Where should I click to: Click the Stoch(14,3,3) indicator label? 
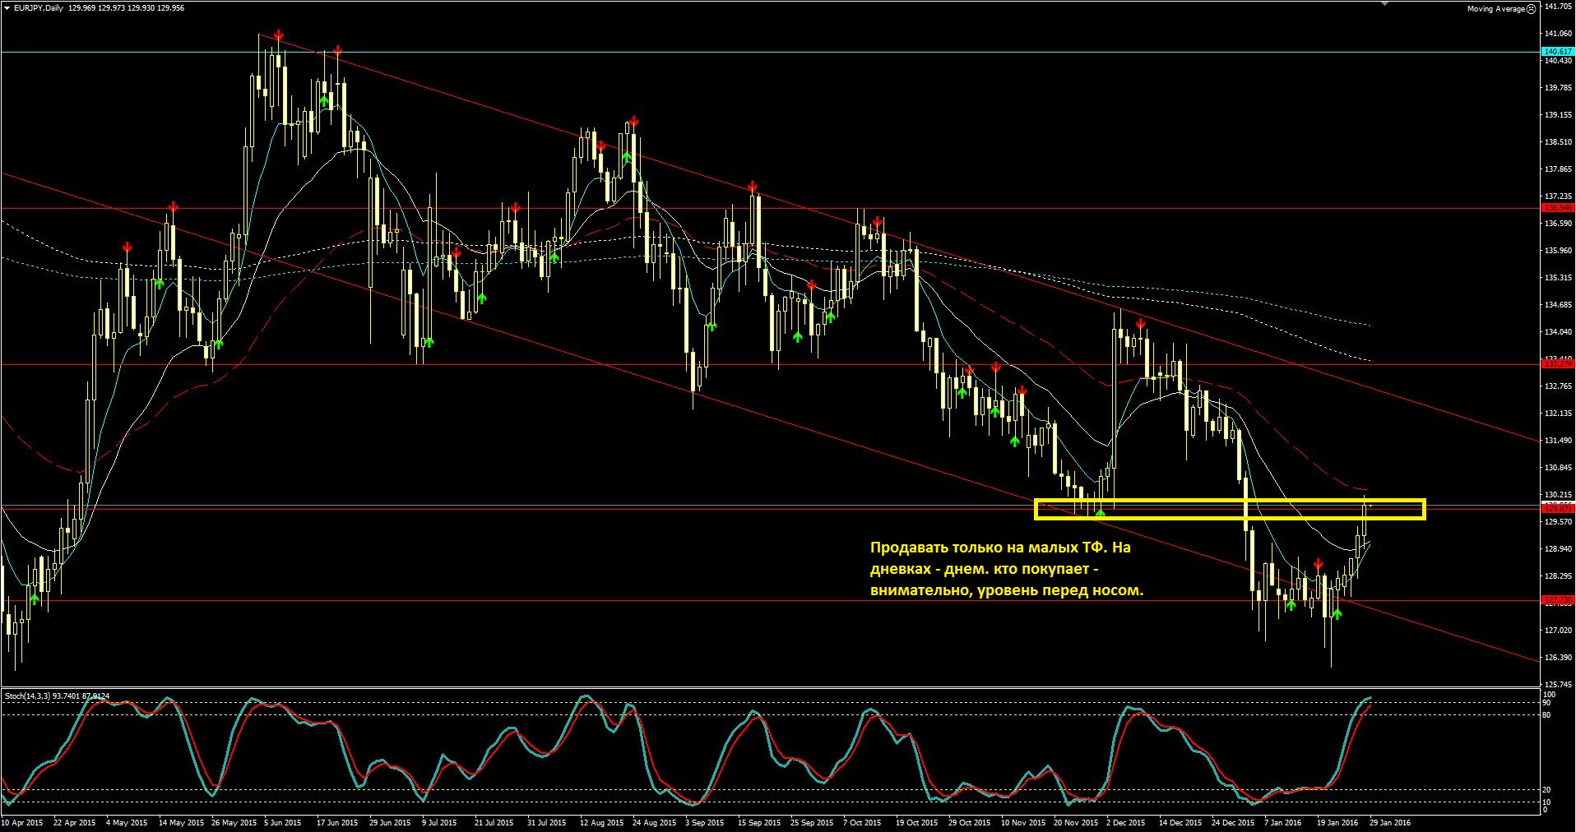pyautogui.click(x=57, y=696)
